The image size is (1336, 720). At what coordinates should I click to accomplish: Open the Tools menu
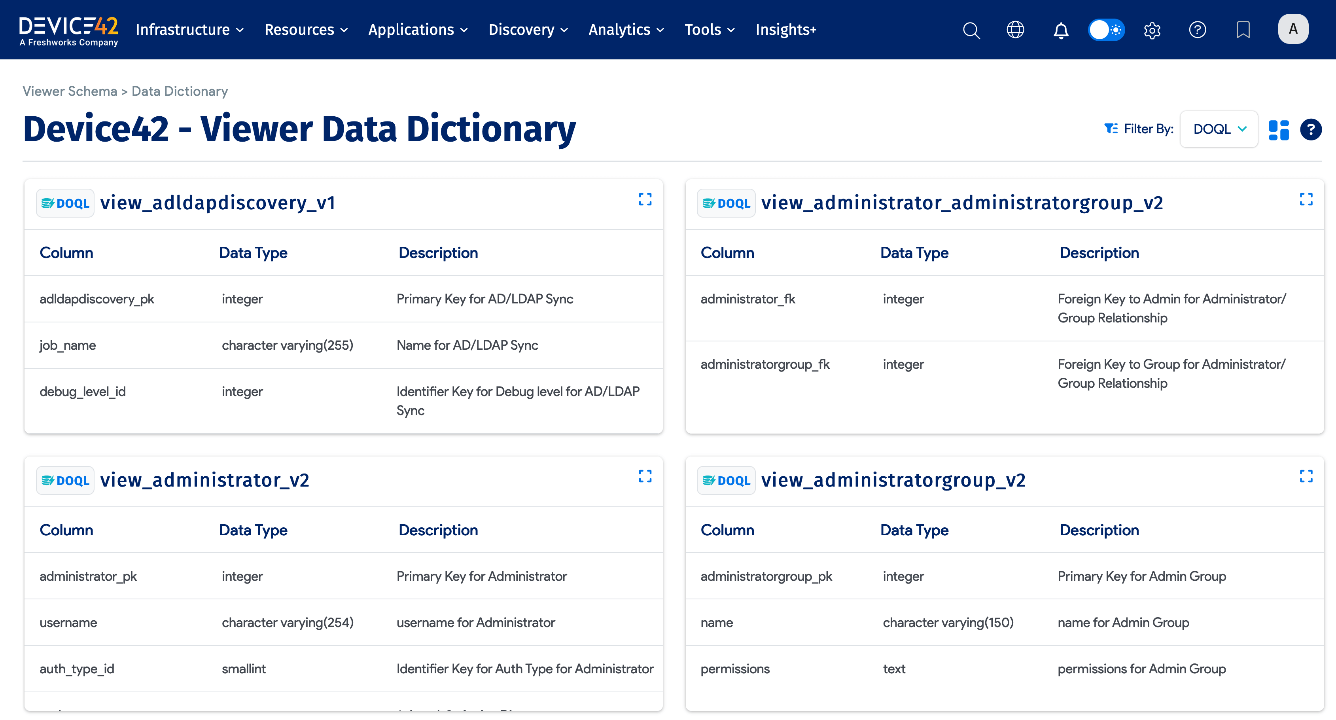[710, 30]
